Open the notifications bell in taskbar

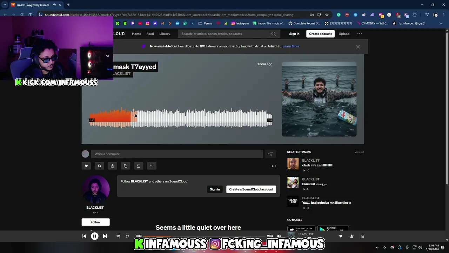click(x=443, y=247)
